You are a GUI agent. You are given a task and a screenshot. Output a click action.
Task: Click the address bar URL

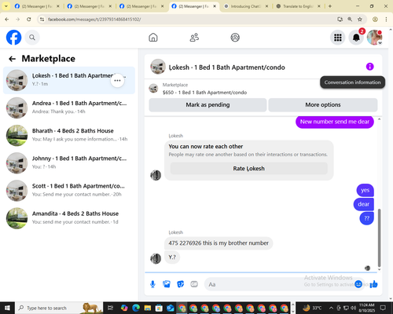click(94, 20)
